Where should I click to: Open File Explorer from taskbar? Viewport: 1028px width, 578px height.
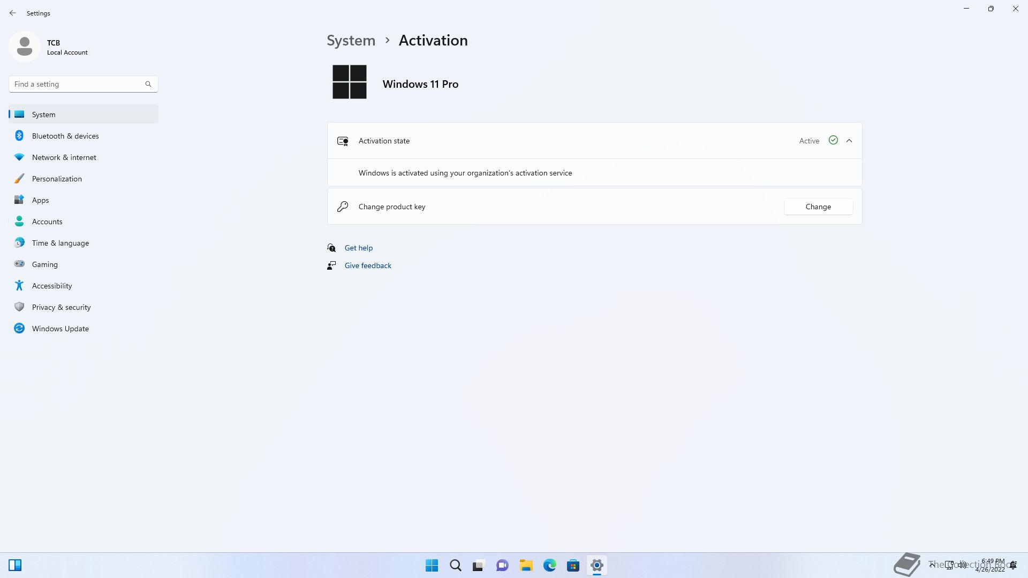click(x=526, y=565)
